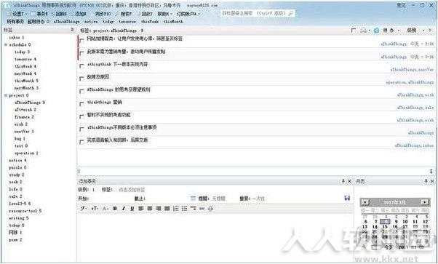Viewport: 438px width, 264px height.
Task: Open the 帮助 menu
Action: (x=164, y=14)
